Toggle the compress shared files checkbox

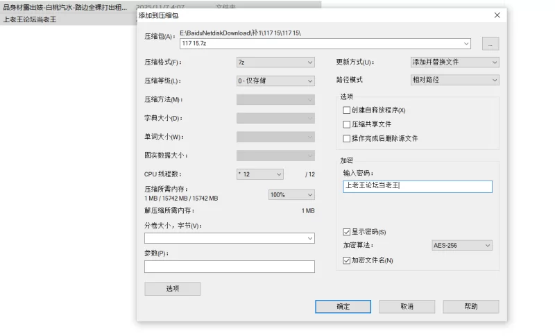coord(347,124)
